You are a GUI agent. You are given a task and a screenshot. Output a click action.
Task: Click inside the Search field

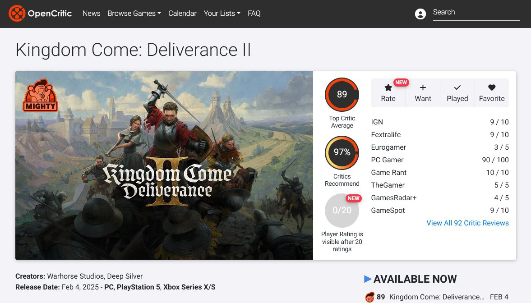tap(476, 13)
